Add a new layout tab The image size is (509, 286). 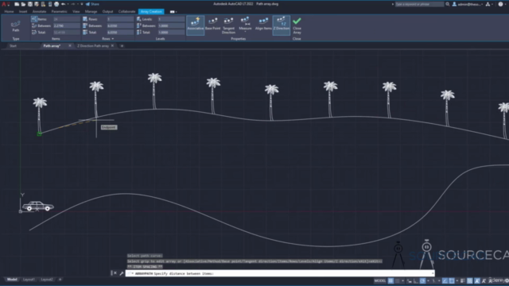click(60, 279)
